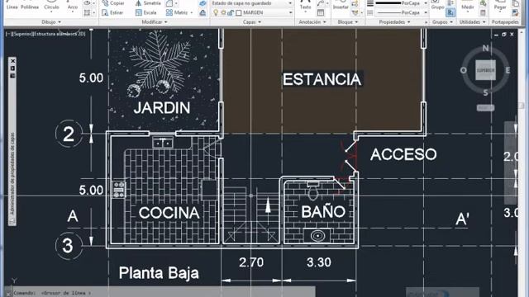529x297 pixels.
Task: Click the calculator icon in Utilidades panel
Action: coord(483,13)
